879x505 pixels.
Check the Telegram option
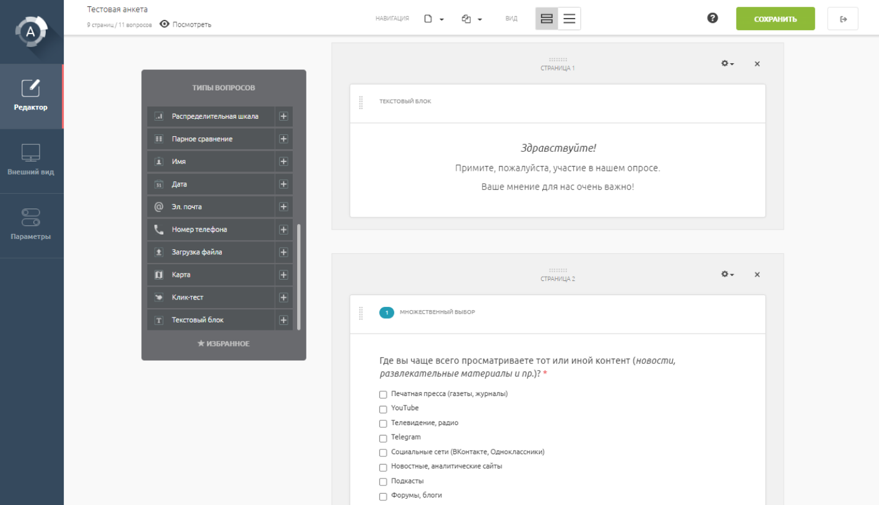pyautogui.click(x=383, y=438)
